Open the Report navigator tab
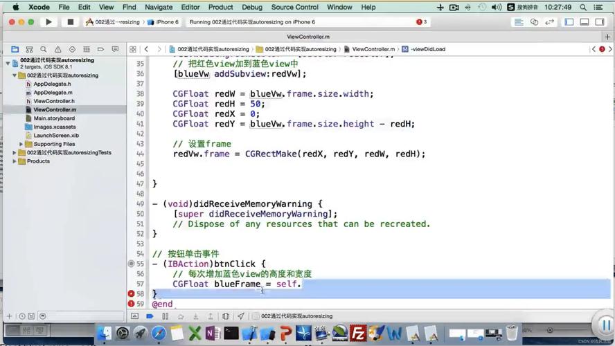 coord(115,49)
